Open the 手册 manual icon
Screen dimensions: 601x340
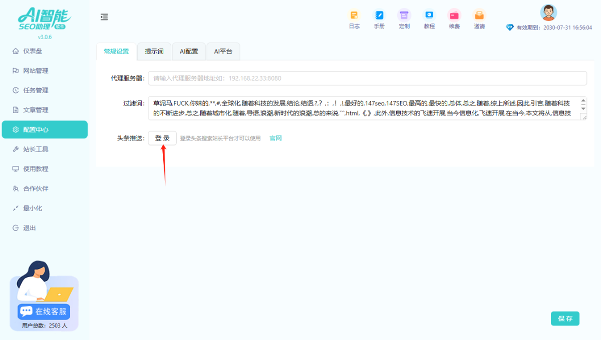coord(379,19)
